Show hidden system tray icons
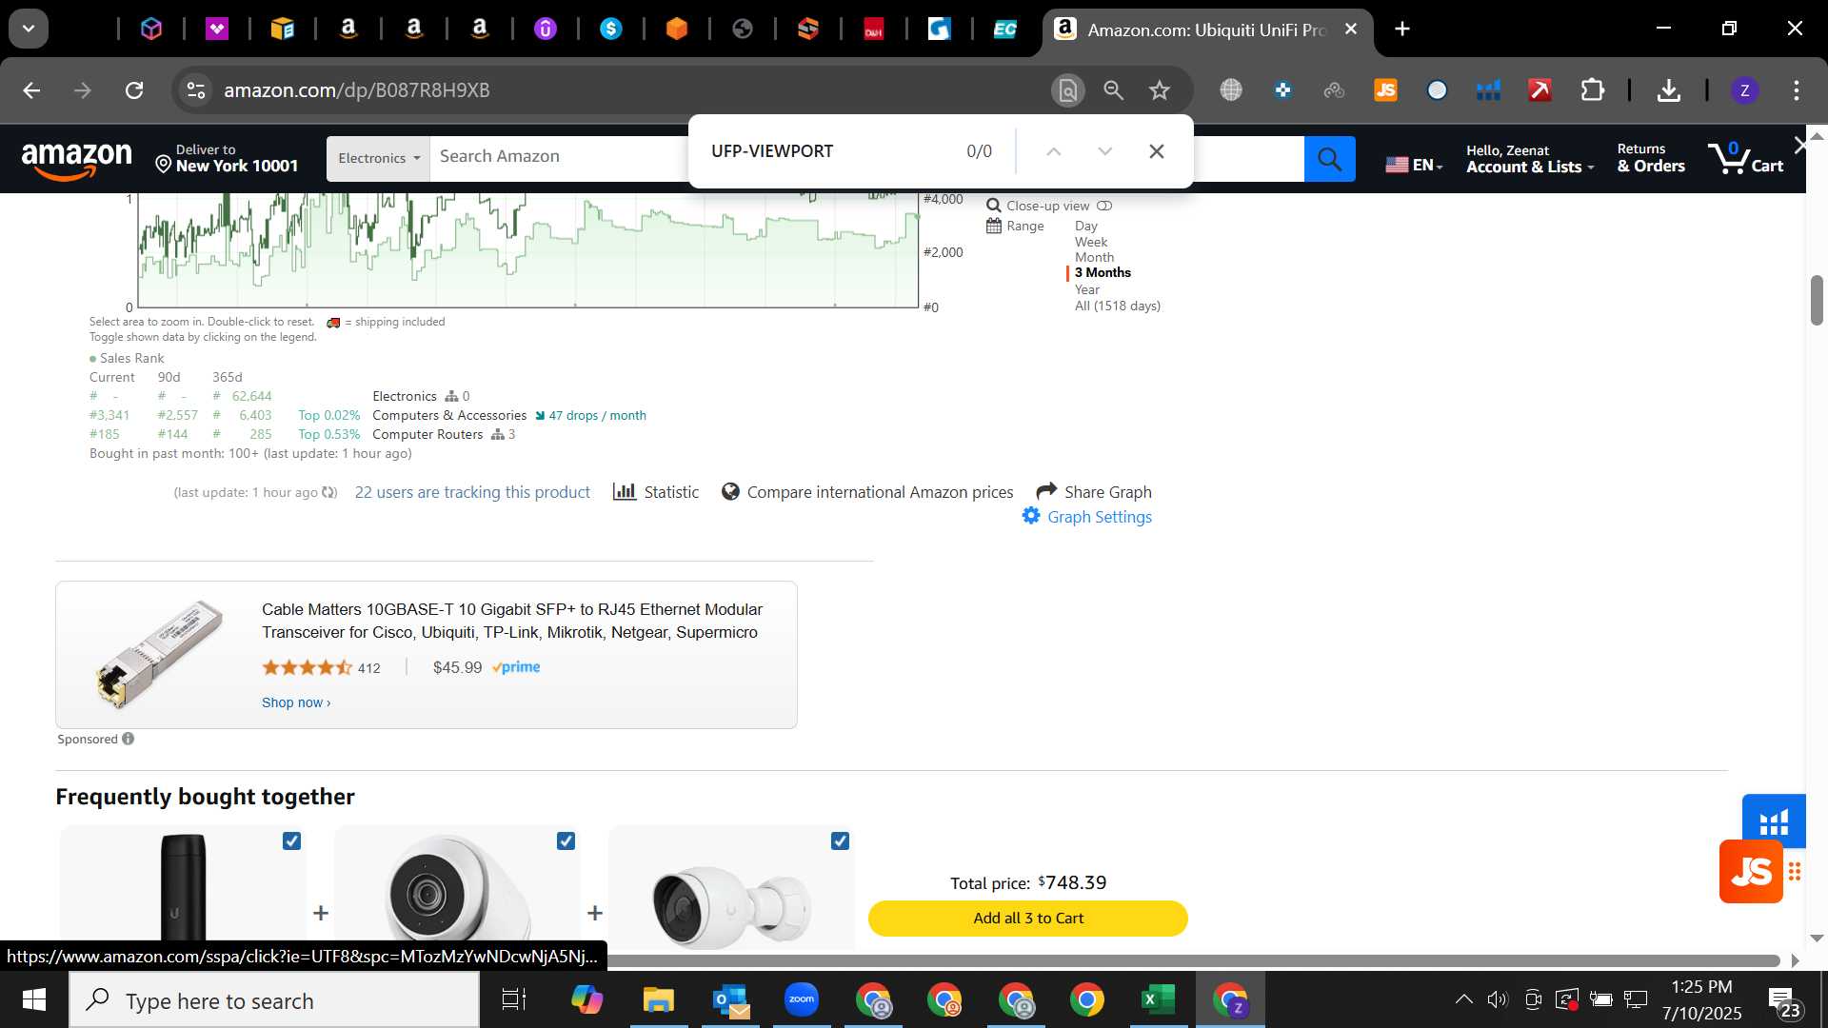The width and height of the screenshot is (1828, 1028). tap(1463, 999)
